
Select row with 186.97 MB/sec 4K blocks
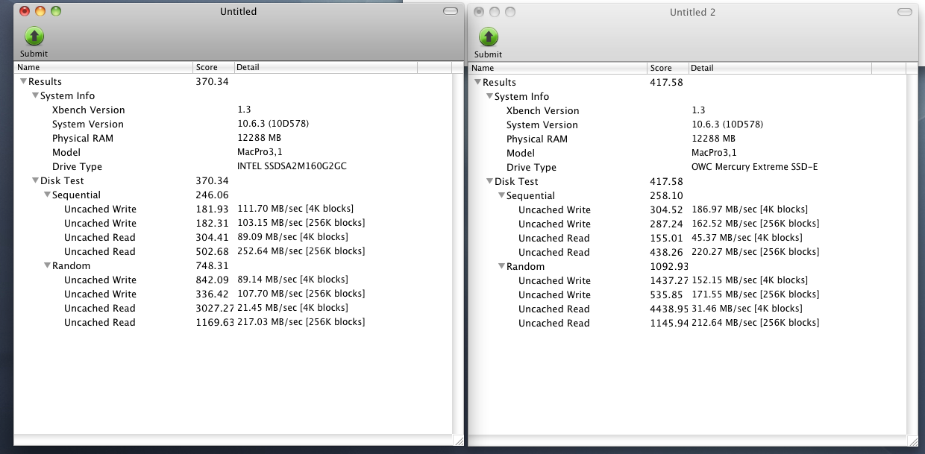pos(687,209)
